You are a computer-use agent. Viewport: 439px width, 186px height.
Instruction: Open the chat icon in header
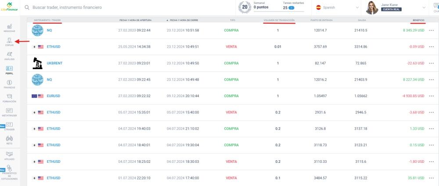click(436, 7)
